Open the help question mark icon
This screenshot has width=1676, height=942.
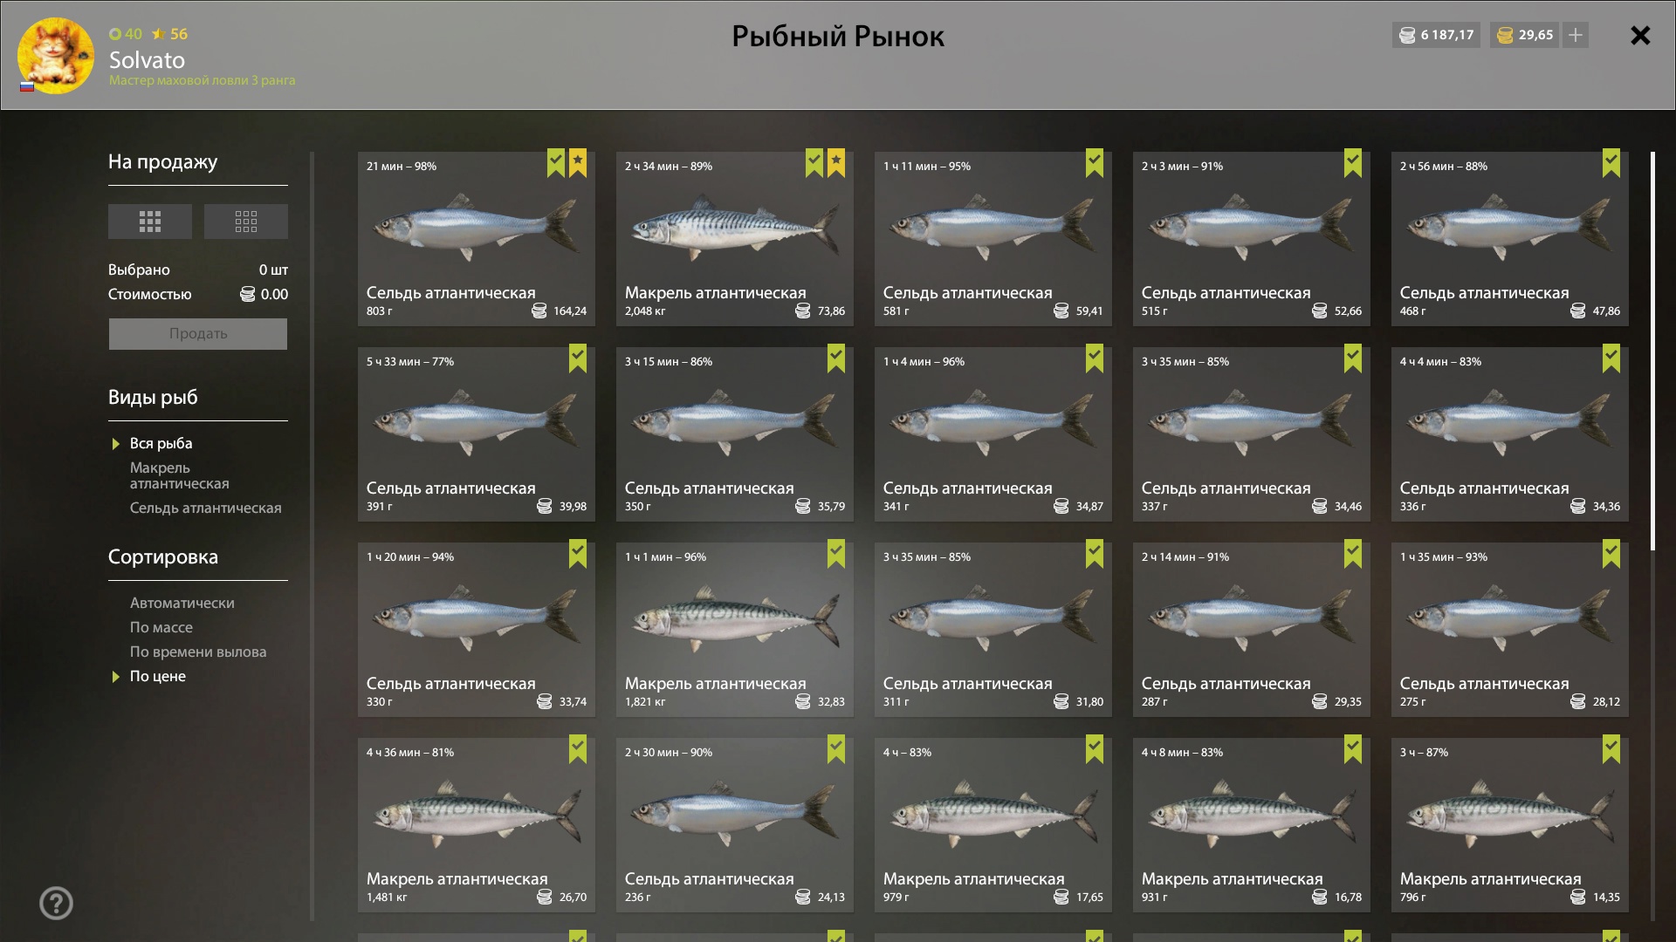57,903
